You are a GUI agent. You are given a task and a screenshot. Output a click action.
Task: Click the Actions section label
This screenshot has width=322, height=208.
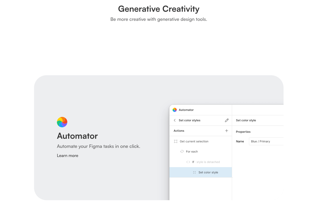pos(179,131)
